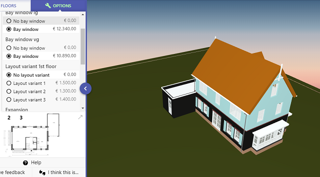Select floor number 2 above floor plan
This screenshot has height=177, width=320.
click(x=9, y=118)
